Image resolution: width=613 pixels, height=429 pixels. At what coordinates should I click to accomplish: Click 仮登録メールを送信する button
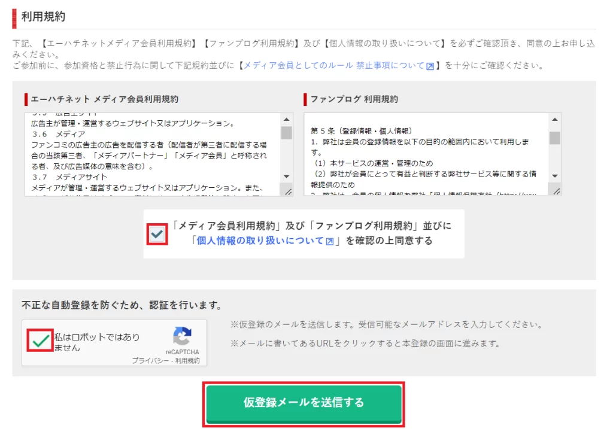tap(304, 403)
